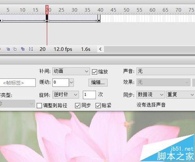Open the 效果 effect dropdown
Viewport: 195px width, 162px height.
(x=163, y=82)
